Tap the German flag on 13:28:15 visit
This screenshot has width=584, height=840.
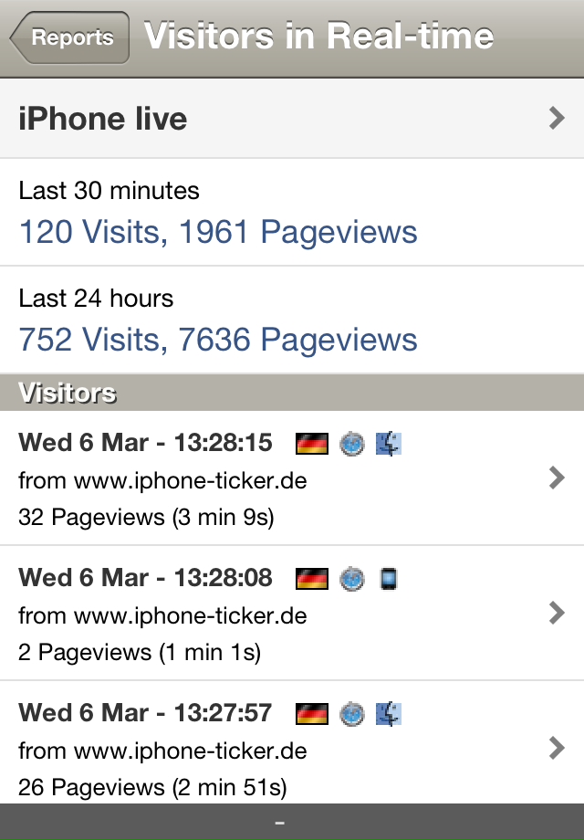pyautogui.click(x=312, y=444)
